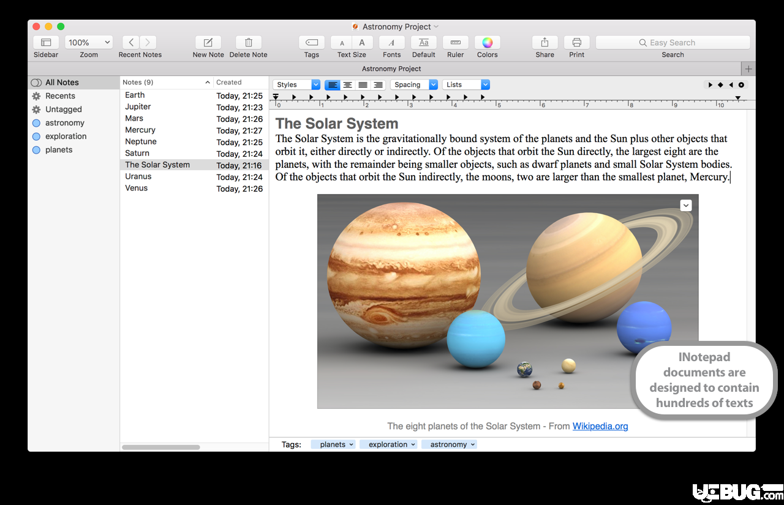
Task: Click the right margin marker on ruler
Action: pos(738,98)
